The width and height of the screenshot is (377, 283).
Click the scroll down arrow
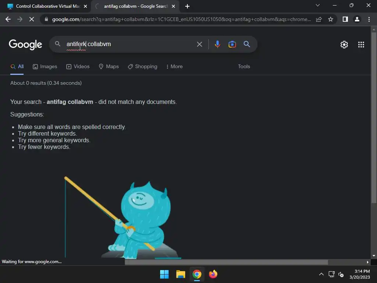click(x=374, y=256)
